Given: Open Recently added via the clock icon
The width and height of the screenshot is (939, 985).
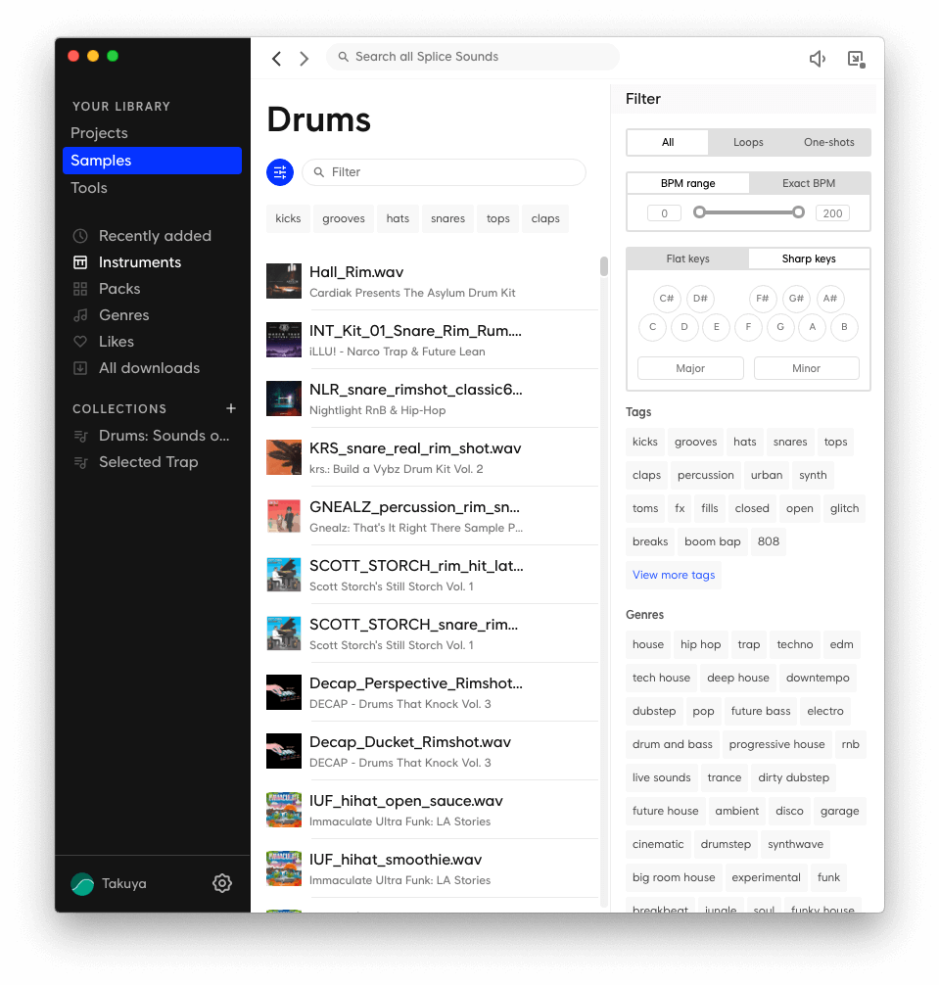Looking at the screenshot, I should point(154,235).
